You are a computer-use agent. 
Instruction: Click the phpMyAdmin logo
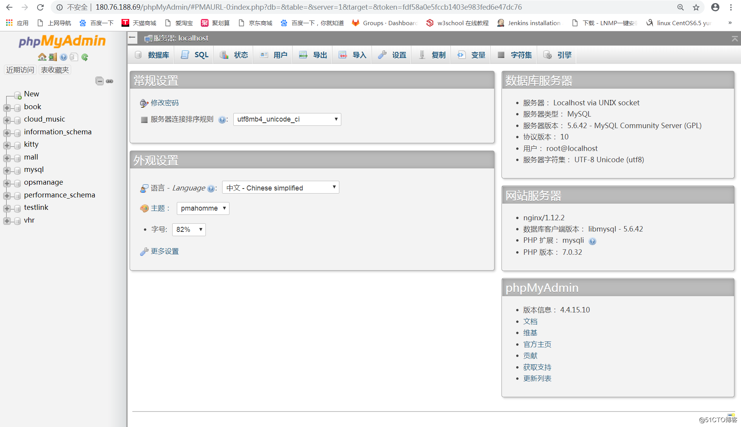tap(62, 41)
